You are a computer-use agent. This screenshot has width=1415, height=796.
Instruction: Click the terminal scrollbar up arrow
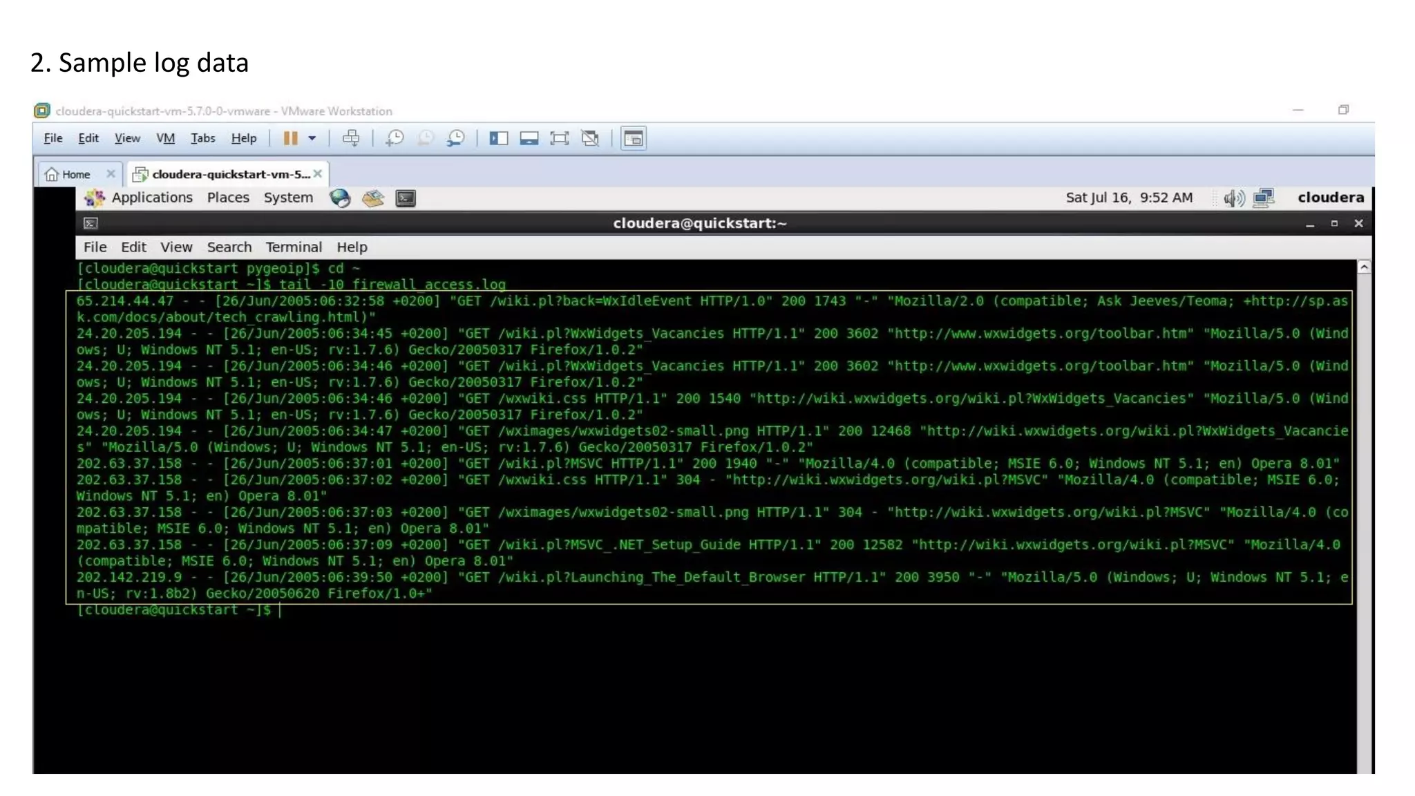click(x=1364, y=267)
